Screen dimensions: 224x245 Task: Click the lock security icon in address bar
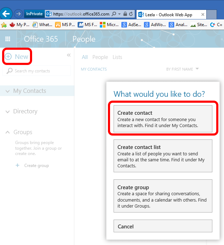pos(125,14)
